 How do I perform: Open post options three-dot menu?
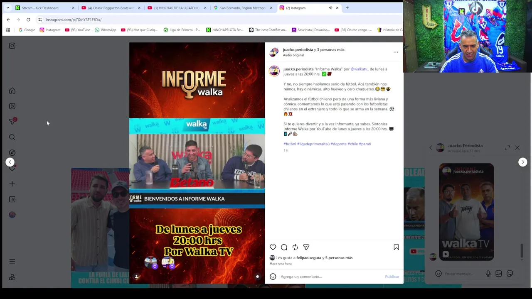(x=396, y=52)
